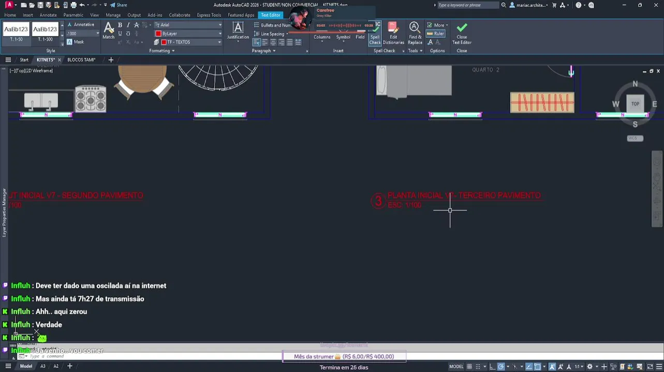The width and height of the screenshot is (664, 372).
Task: Click the New drawing icon in quick access
Action: [24, 5]
